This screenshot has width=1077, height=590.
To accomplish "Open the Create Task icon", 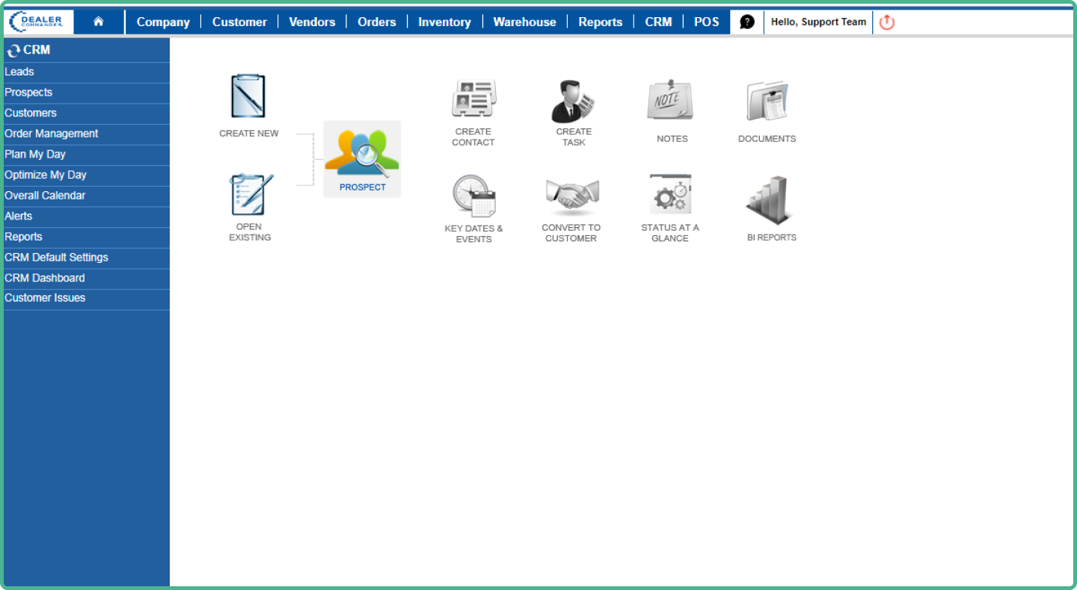I will (573, 102).
